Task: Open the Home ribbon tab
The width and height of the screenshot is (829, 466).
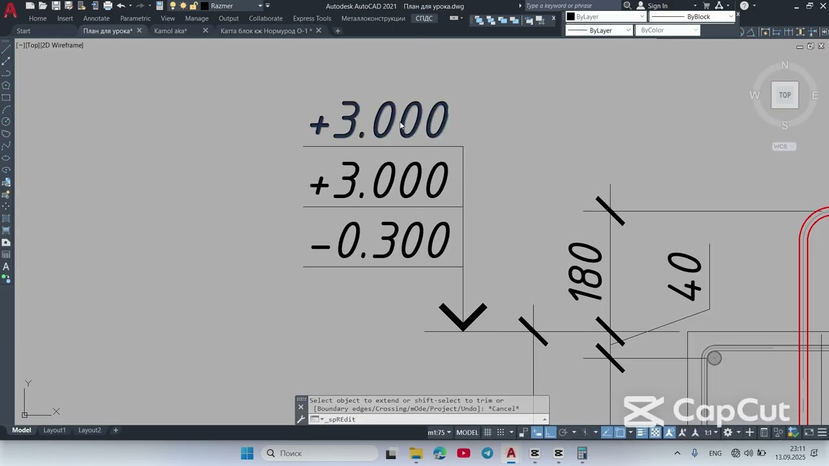Action: point(38,18)
